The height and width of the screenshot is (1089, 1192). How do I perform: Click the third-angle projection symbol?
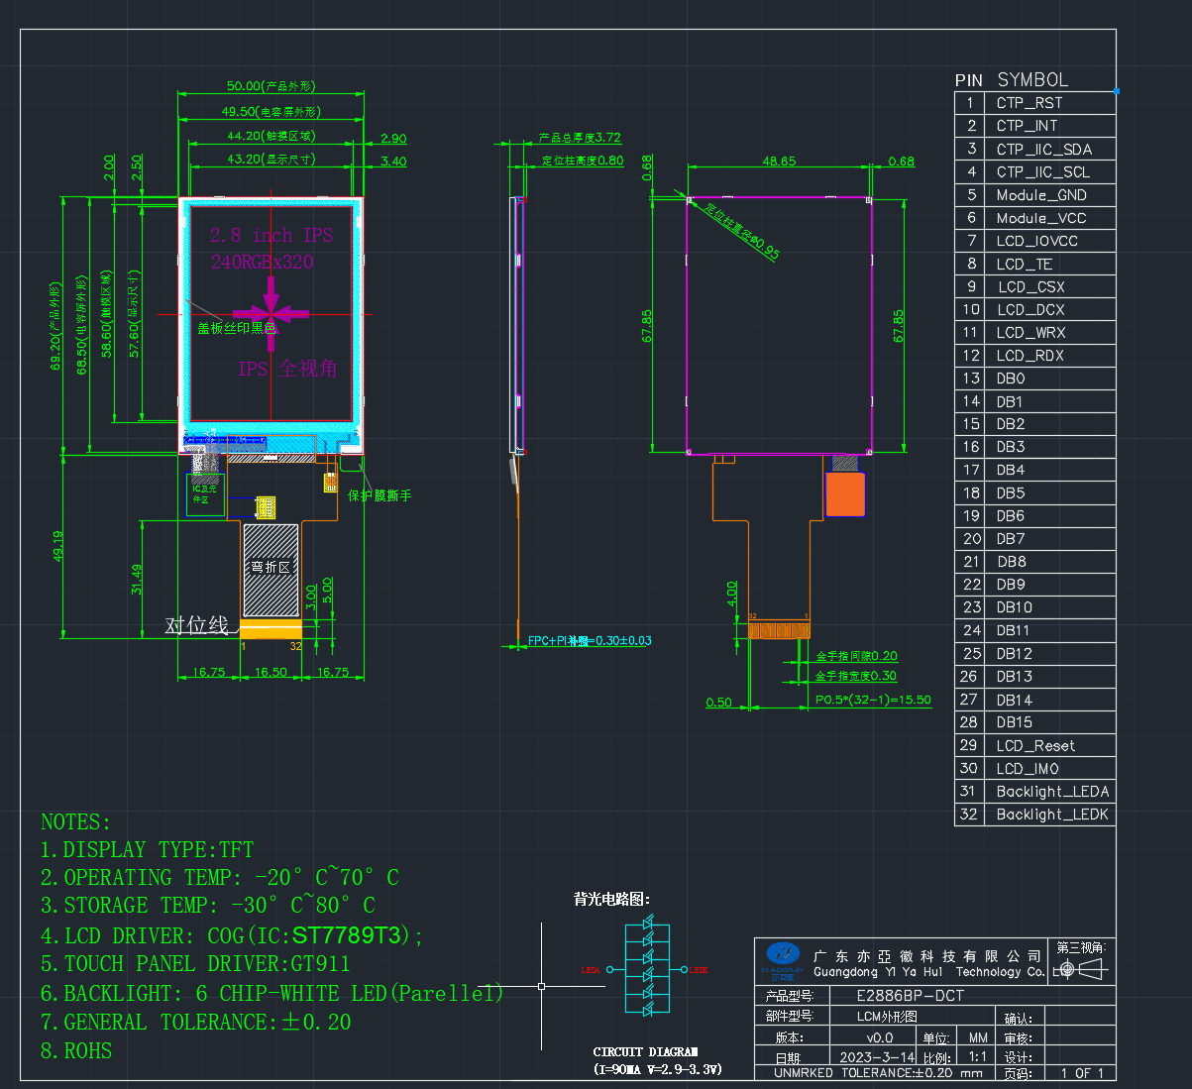point(1080,969)
